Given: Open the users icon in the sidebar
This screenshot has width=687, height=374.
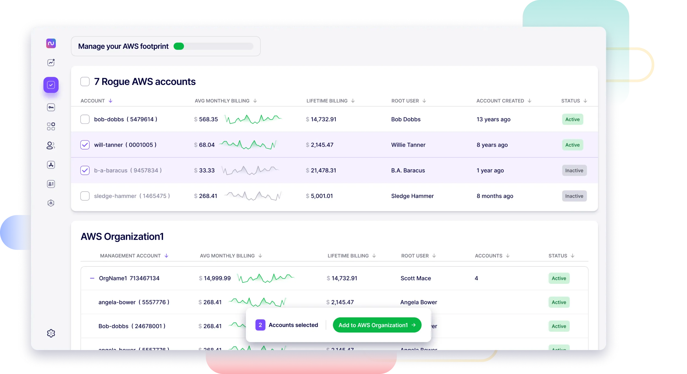Looking at the screenshot, I should (51, 145).
